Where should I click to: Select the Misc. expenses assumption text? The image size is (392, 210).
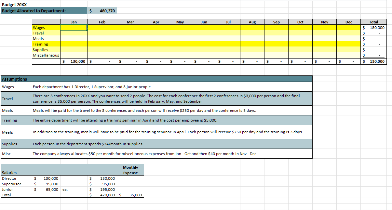point(172,154)
